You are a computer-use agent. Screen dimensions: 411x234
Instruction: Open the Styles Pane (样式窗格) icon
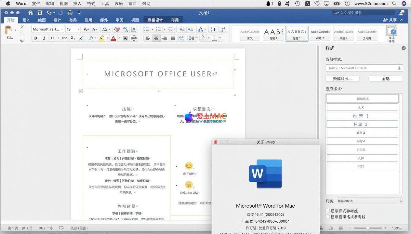[x=391, y=34]
